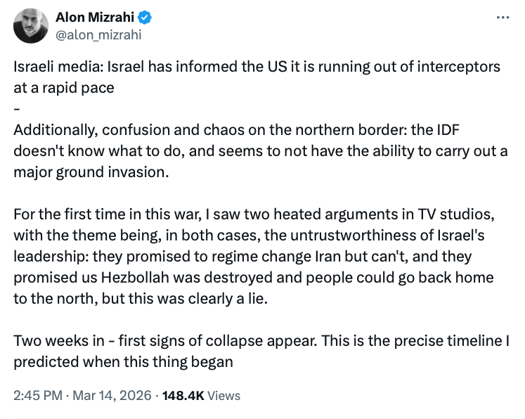Open the three-dot more options menu
Viewport: 525px width, 419px height.
click(x=502, y=16)
